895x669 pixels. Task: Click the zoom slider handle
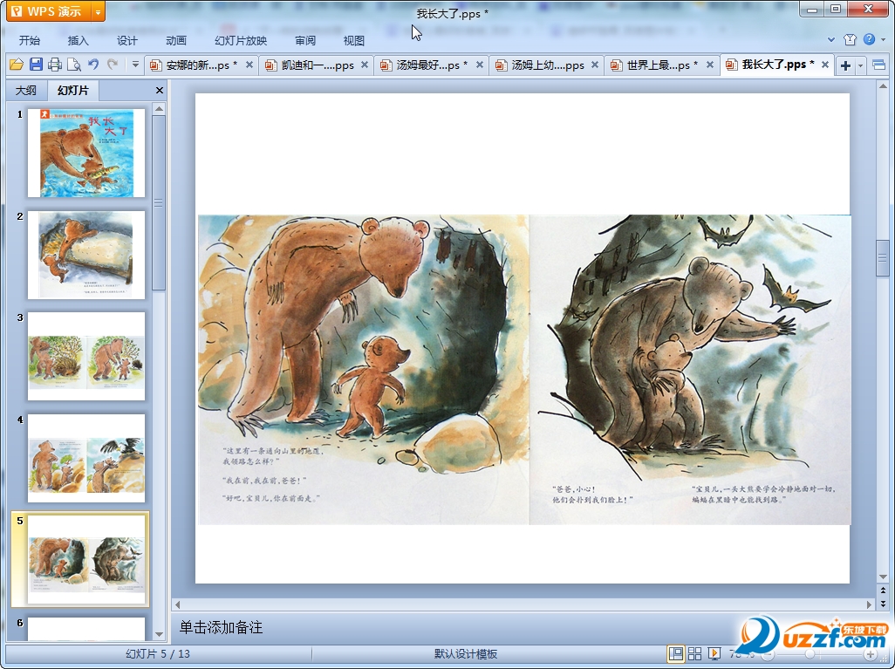click(x=810, y=654)
